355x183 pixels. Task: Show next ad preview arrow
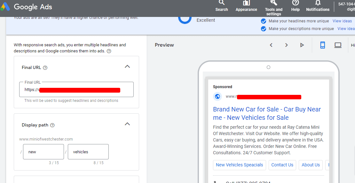coord(287,45)
